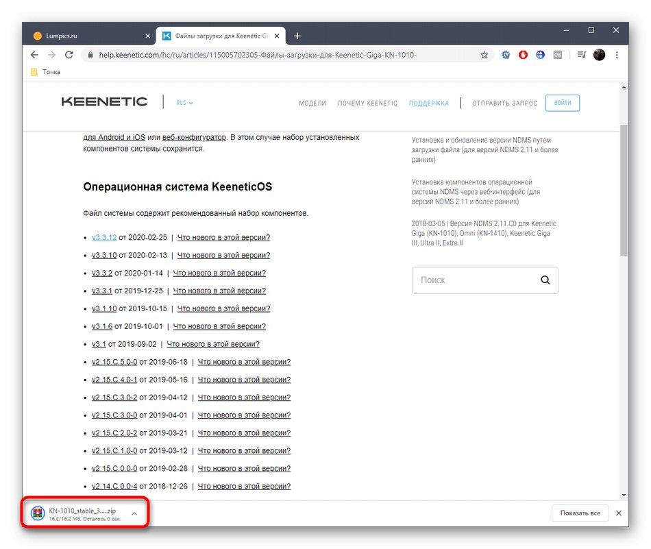This screenshot has width=651, height=549.
Task: Open a new browser tab
Action: point(297,36)
